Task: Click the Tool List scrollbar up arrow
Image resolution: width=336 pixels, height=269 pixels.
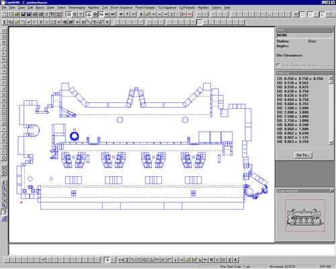Action: pos(331,78)
